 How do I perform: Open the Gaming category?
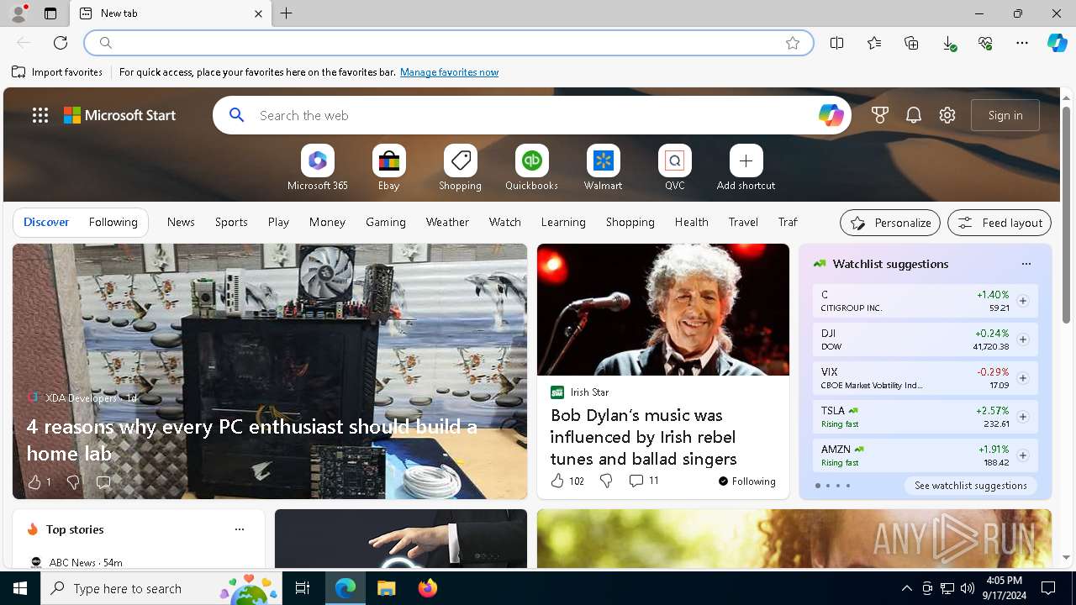click(x=386, y=222)
